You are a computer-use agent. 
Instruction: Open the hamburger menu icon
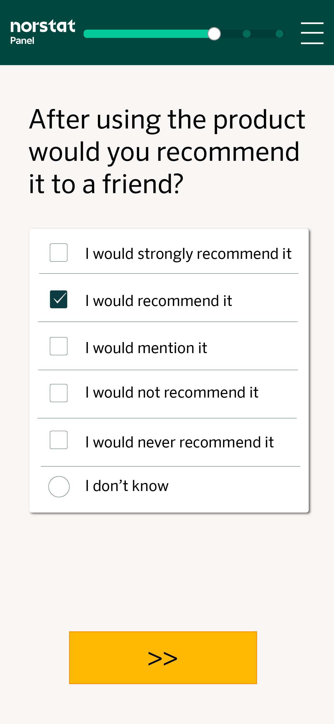[312, 33]
